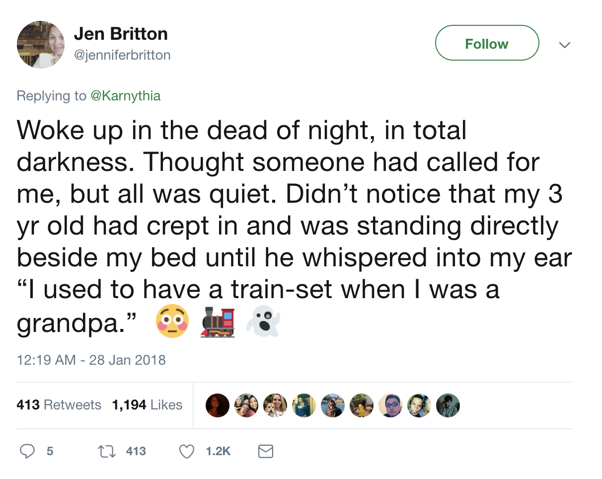Click the retweet arrows icon
The image size is (602, 479).
[x=108, y=451]
